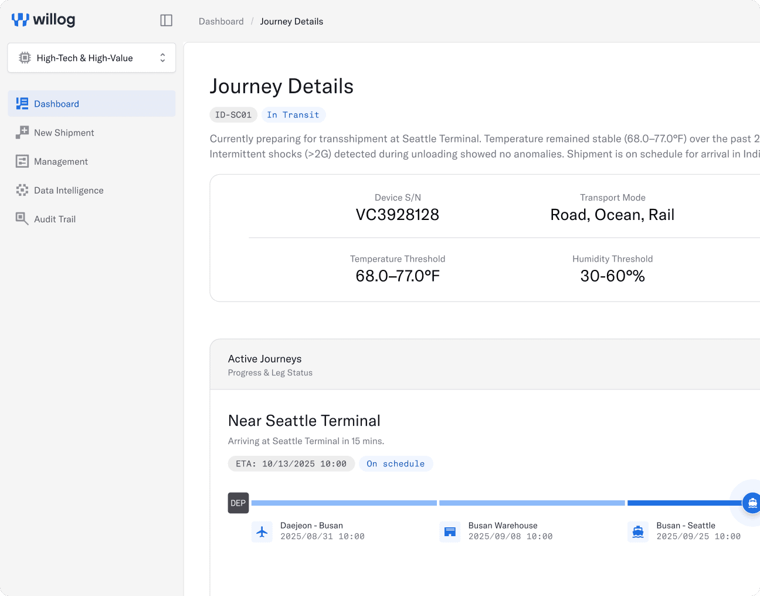
Task: Click the date 2025/09/08 10:00
Action: click(x=511, y=537)
